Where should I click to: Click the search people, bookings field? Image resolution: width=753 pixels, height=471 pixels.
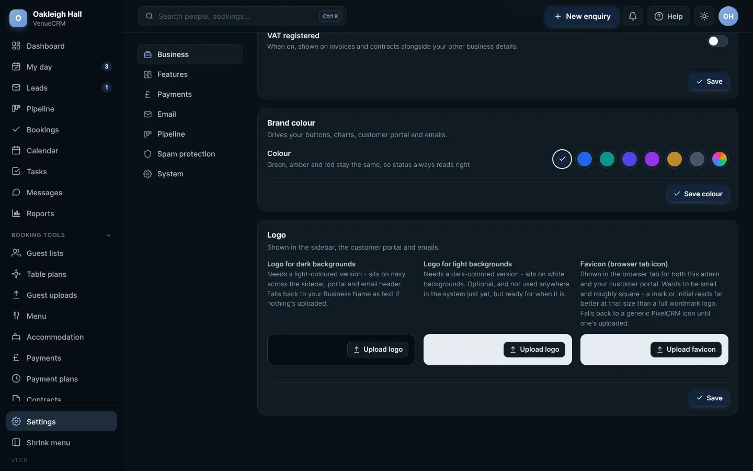click(x=243, y=16)
